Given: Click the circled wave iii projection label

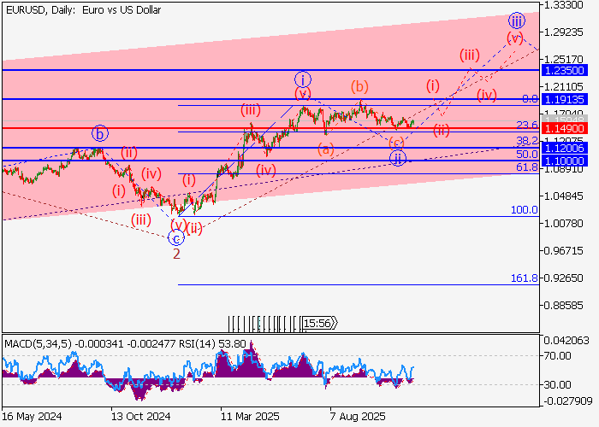Looking at the screenshot, I should click(515, 20).
